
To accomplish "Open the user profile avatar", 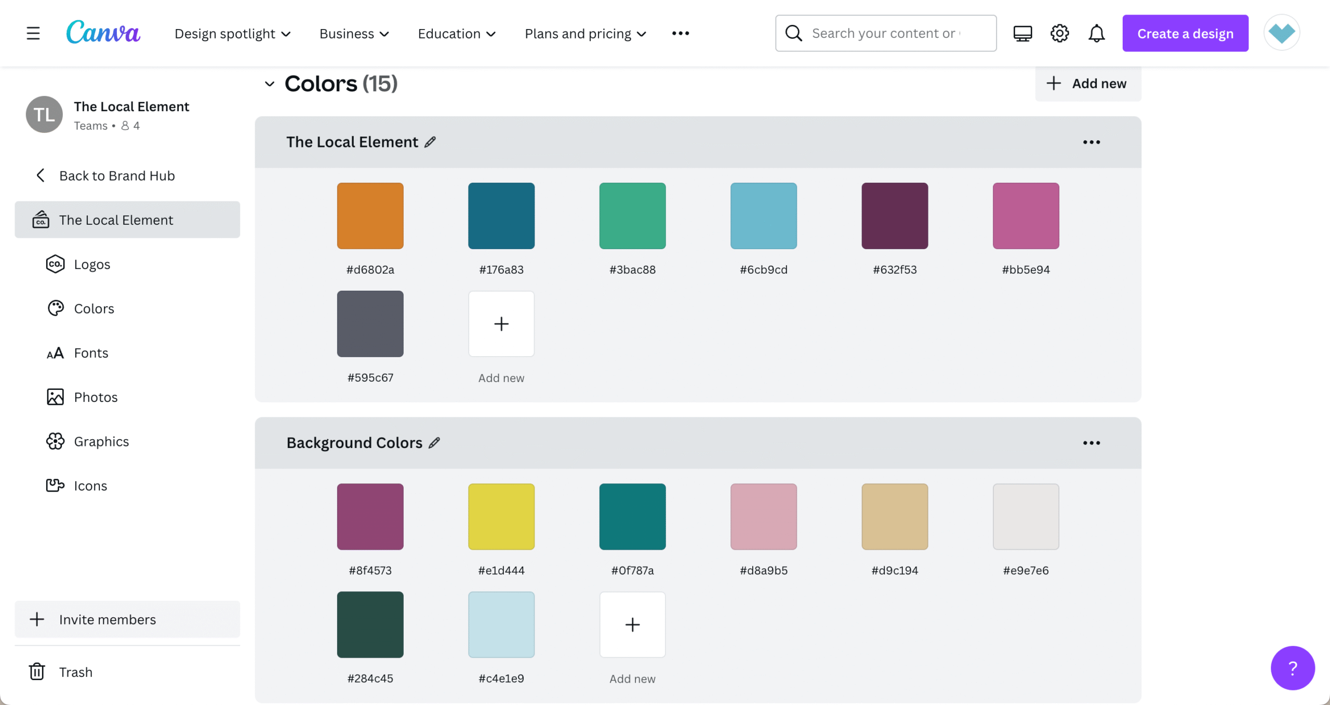I will coord(1281,33).
